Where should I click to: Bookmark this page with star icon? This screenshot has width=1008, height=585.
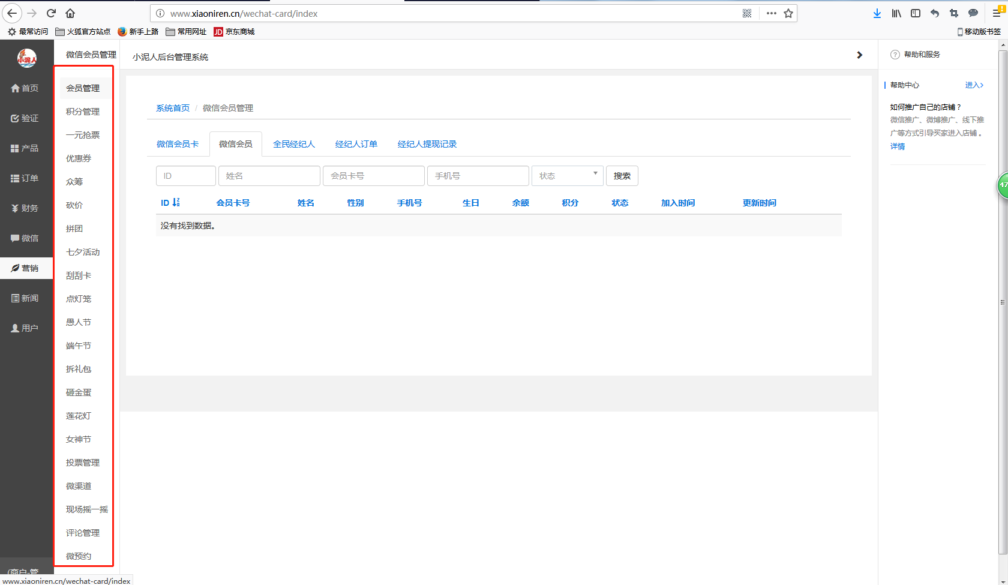(x=788, y=13)
